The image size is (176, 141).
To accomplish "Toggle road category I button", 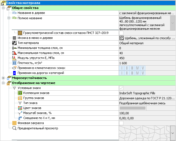I will click(122, 73).
